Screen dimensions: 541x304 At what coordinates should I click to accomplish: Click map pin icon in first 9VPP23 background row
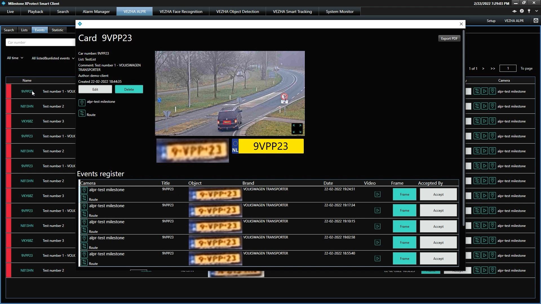tap(492, 91)
